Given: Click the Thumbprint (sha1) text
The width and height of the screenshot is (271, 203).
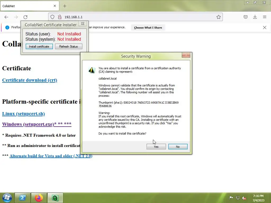Looking at the screenshot, I should [x=138, y=104].
